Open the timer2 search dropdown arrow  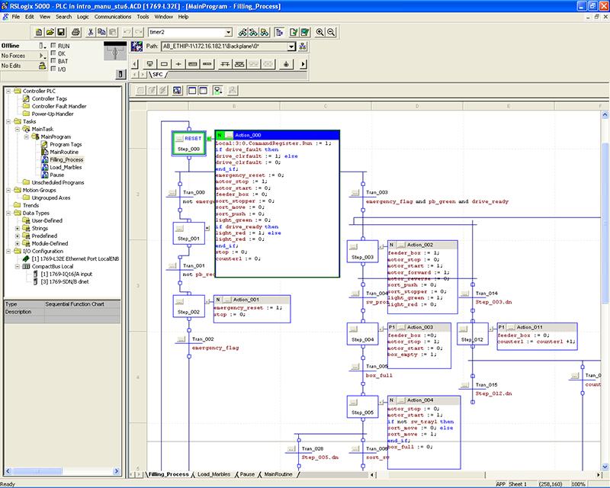click(228, 32)
